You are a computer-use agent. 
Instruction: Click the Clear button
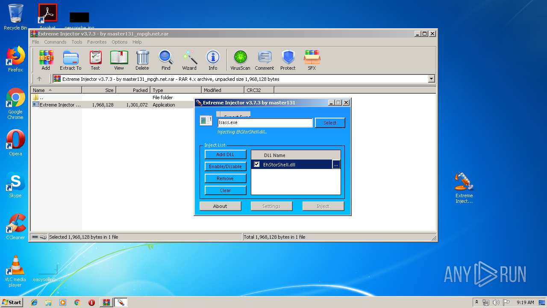(x=225, y=190)
